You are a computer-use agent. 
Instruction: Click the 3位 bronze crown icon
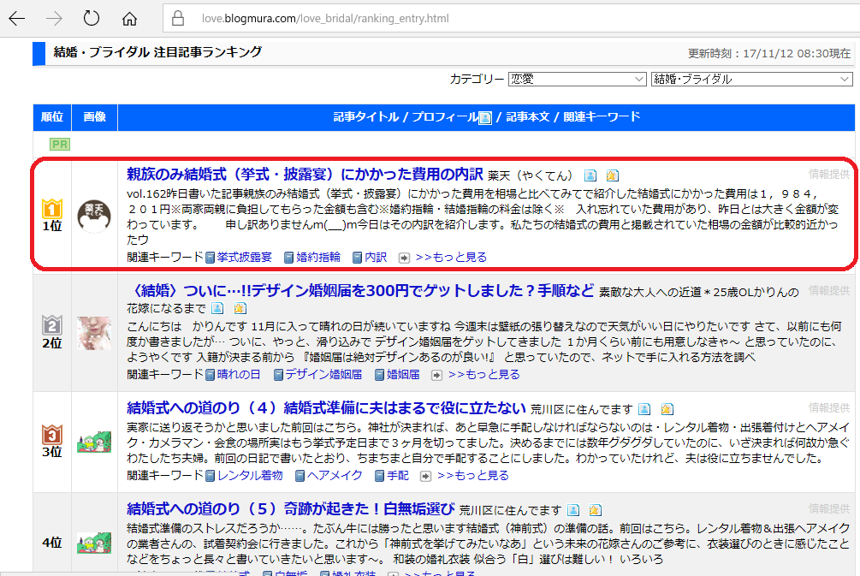[52, 435]
